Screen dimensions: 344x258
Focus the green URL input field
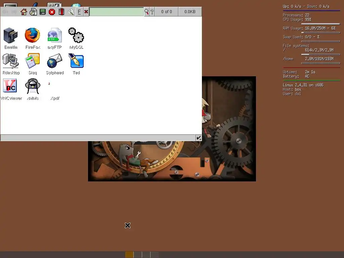click(117, 12)
